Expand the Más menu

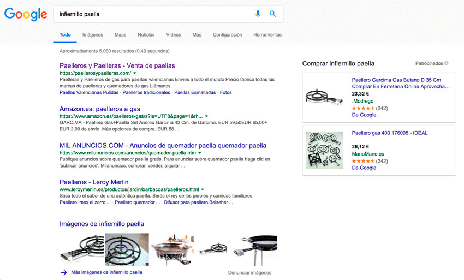(x=197, y=34)
